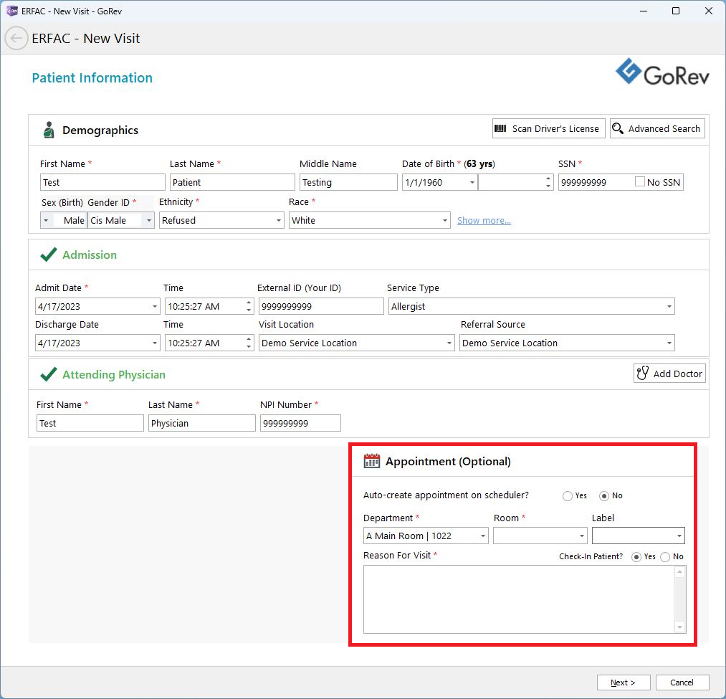Click the age spinner next to Date of Birth
The height and width of the screenshot is (699, 726).
tap(548, 182)
